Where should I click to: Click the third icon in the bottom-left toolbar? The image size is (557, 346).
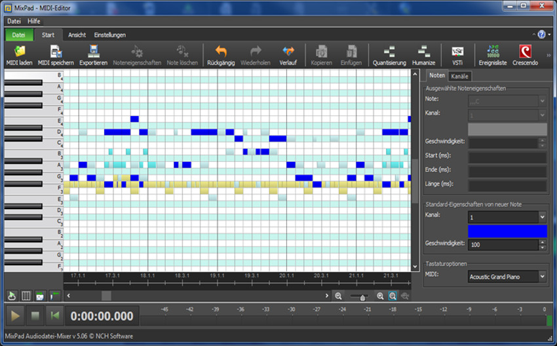tap(40, 296)
